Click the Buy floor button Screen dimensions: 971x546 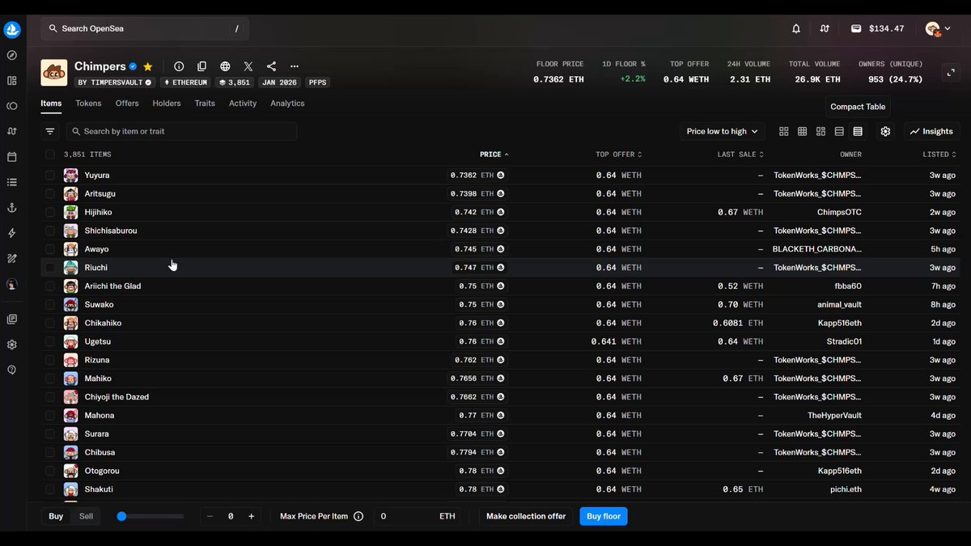(604, 516)
